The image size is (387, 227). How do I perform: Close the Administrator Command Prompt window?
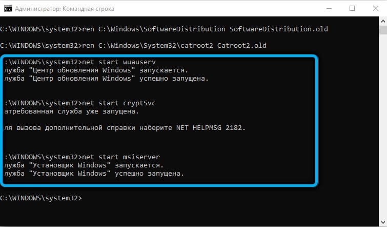[x=375, y=8]
